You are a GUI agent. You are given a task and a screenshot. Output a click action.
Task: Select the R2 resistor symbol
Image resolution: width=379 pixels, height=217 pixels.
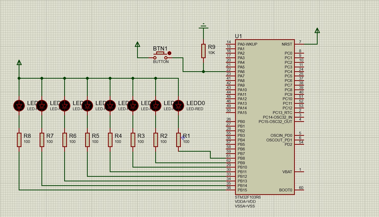(x=155, y=140)
